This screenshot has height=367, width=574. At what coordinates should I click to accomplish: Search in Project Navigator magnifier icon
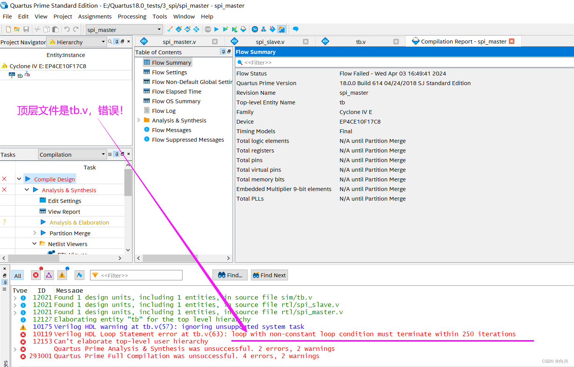pos(110,42)
